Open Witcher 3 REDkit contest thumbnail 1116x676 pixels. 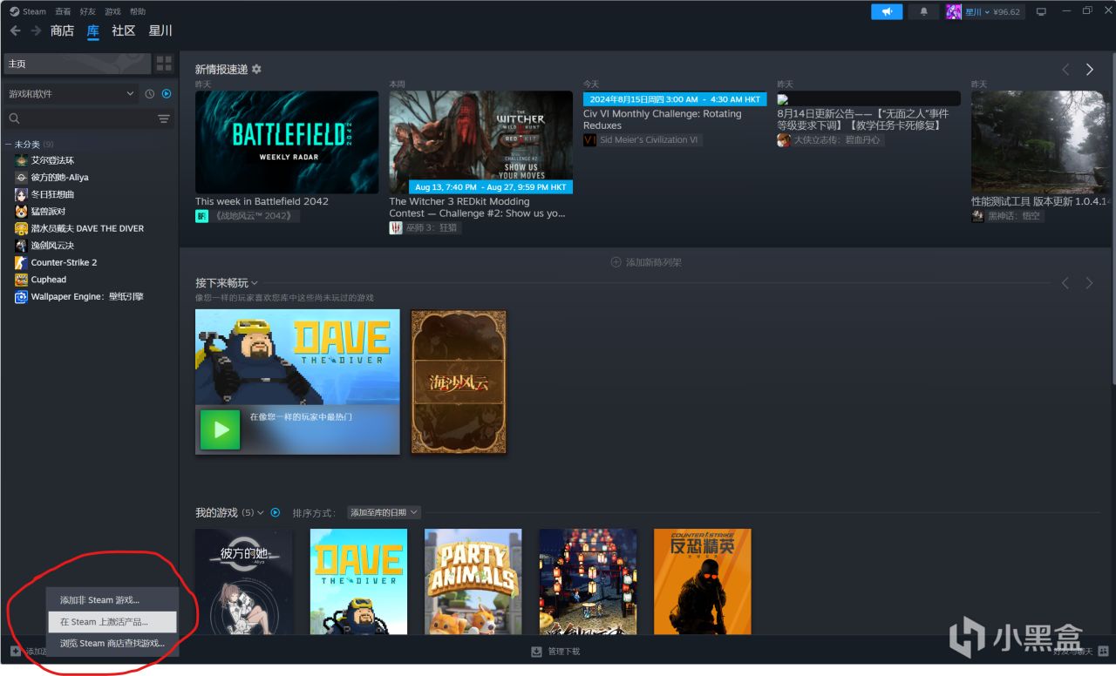[480, 142]
